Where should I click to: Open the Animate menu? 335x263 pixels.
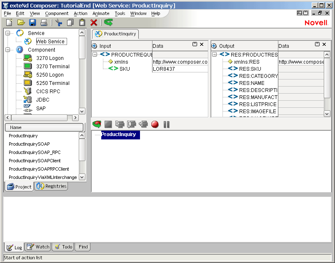point(101,13)
